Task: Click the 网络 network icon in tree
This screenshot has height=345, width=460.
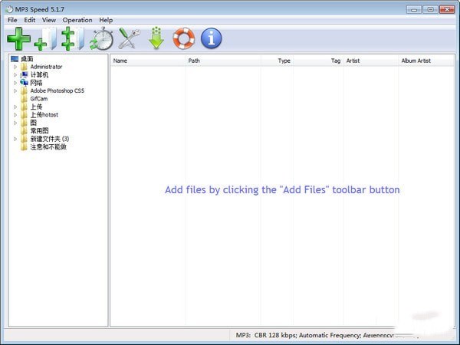Action: pos(24,83)
